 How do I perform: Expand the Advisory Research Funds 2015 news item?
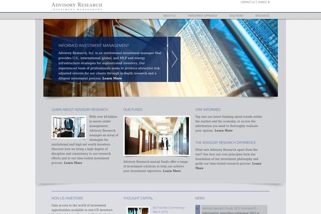click(x=197, y=209)
